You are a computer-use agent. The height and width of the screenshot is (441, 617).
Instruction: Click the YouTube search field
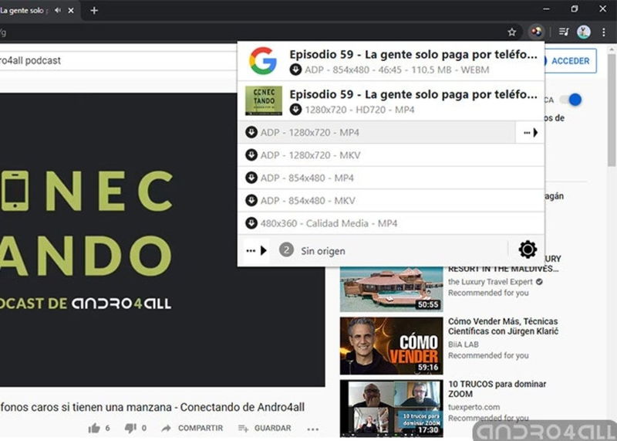click(x=118, y=61)
